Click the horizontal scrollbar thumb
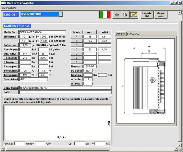 click(58, 149)
